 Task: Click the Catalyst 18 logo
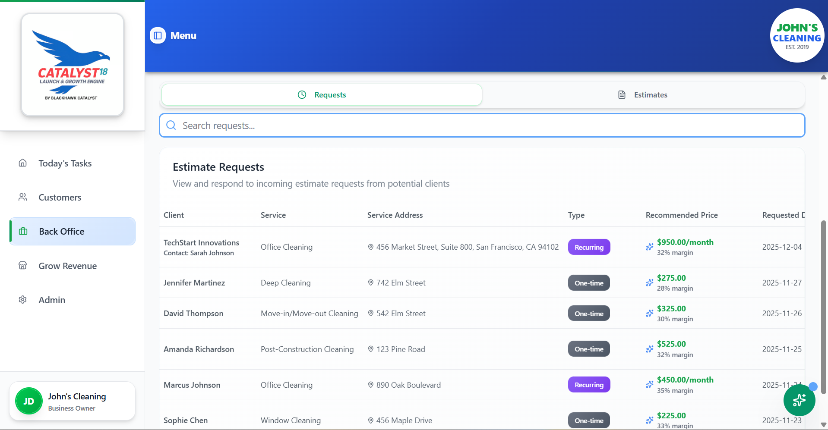tap(72, 65)
